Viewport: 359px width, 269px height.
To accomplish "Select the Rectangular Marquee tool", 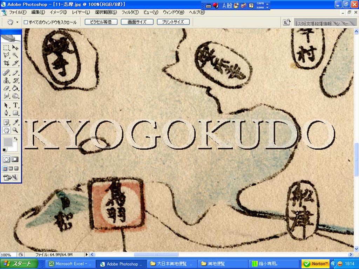I will click(x=6, y=48).
